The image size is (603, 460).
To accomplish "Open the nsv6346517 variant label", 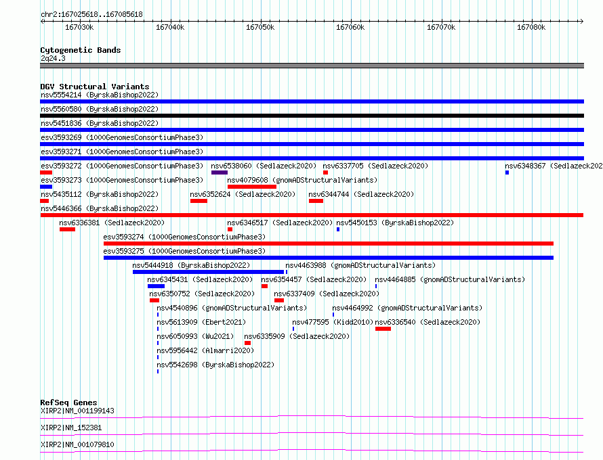I will (280, 223).
